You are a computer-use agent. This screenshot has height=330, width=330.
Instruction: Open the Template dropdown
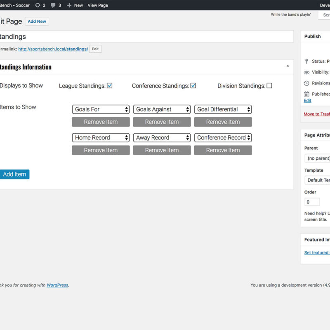317,180
